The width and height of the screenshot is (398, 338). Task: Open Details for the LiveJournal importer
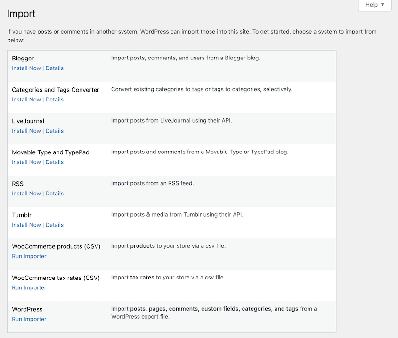[55, 131]
